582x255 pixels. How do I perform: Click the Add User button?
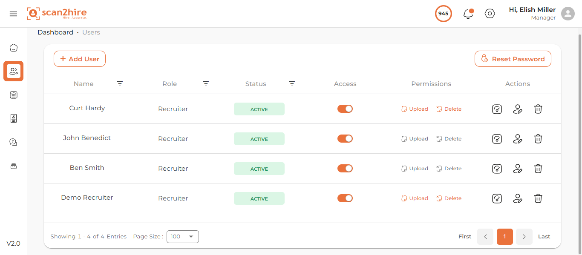(80, 59)
